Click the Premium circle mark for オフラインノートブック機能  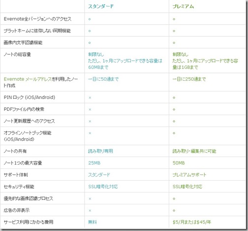pos(174,133)
